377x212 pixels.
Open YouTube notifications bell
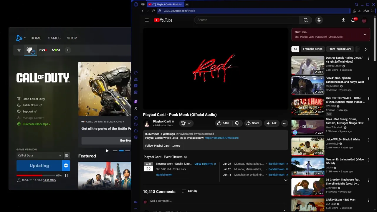(353, 20)
